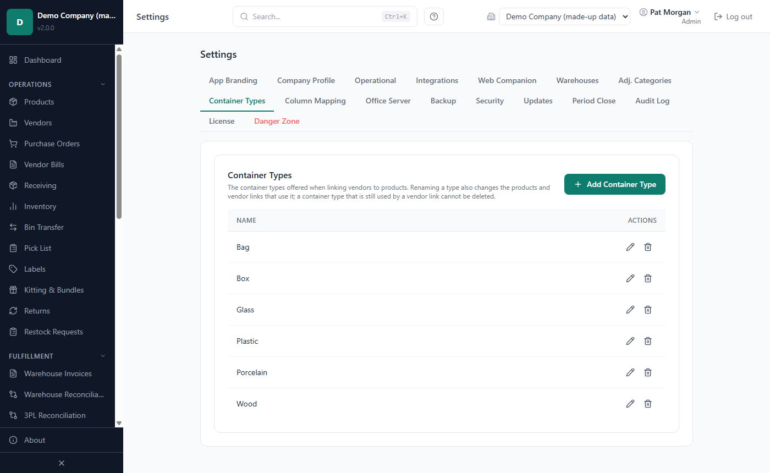Delete the Glass container type

(x=648, y=310)
